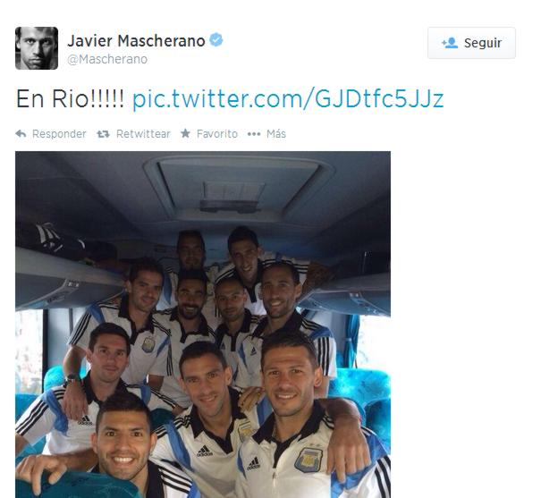This screenshot has width=541, height=498.
Task: Open the @Mascherano handle link
Action: 107,59
